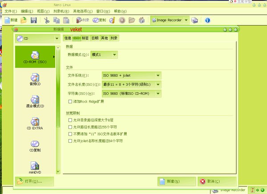267x194 pixels.
Task: Click the house icon in toolbar
Action: tap(142, 20)
